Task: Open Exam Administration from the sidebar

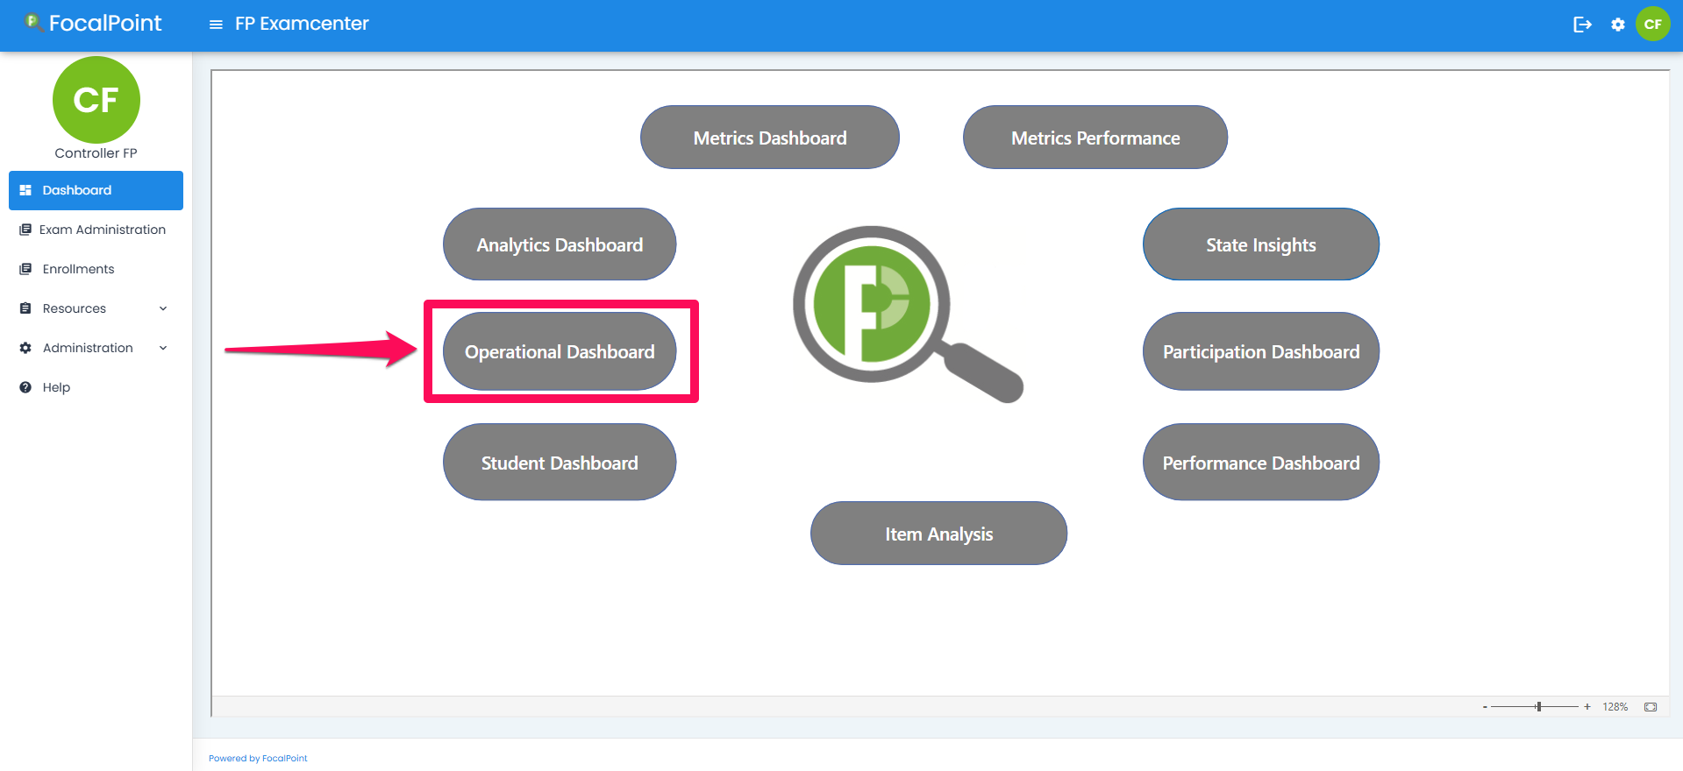Action: 96,230
